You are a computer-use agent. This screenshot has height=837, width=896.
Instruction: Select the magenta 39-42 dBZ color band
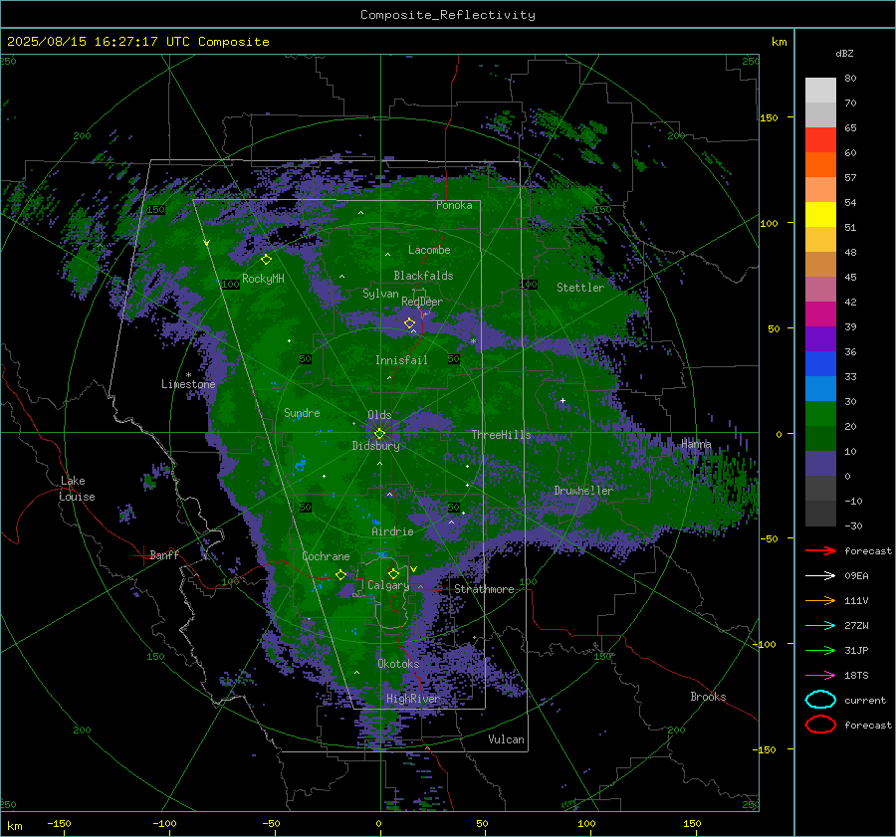tap(820, 314)
